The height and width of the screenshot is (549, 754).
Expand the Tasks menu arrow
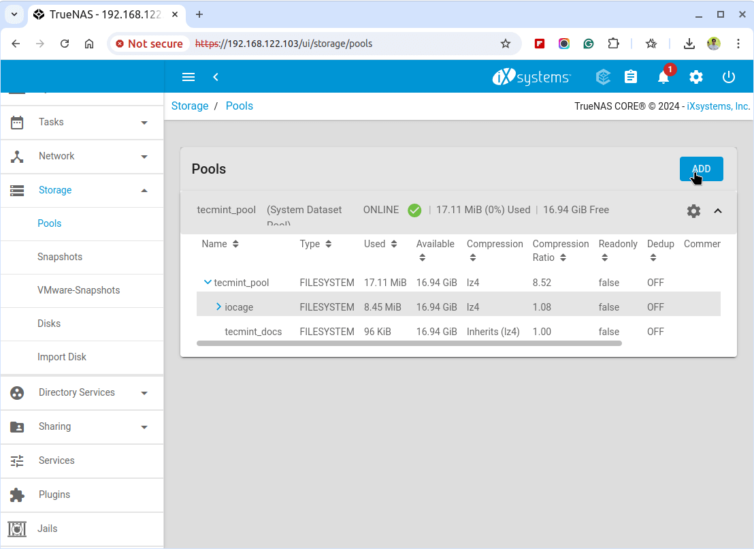click(144, 123)
